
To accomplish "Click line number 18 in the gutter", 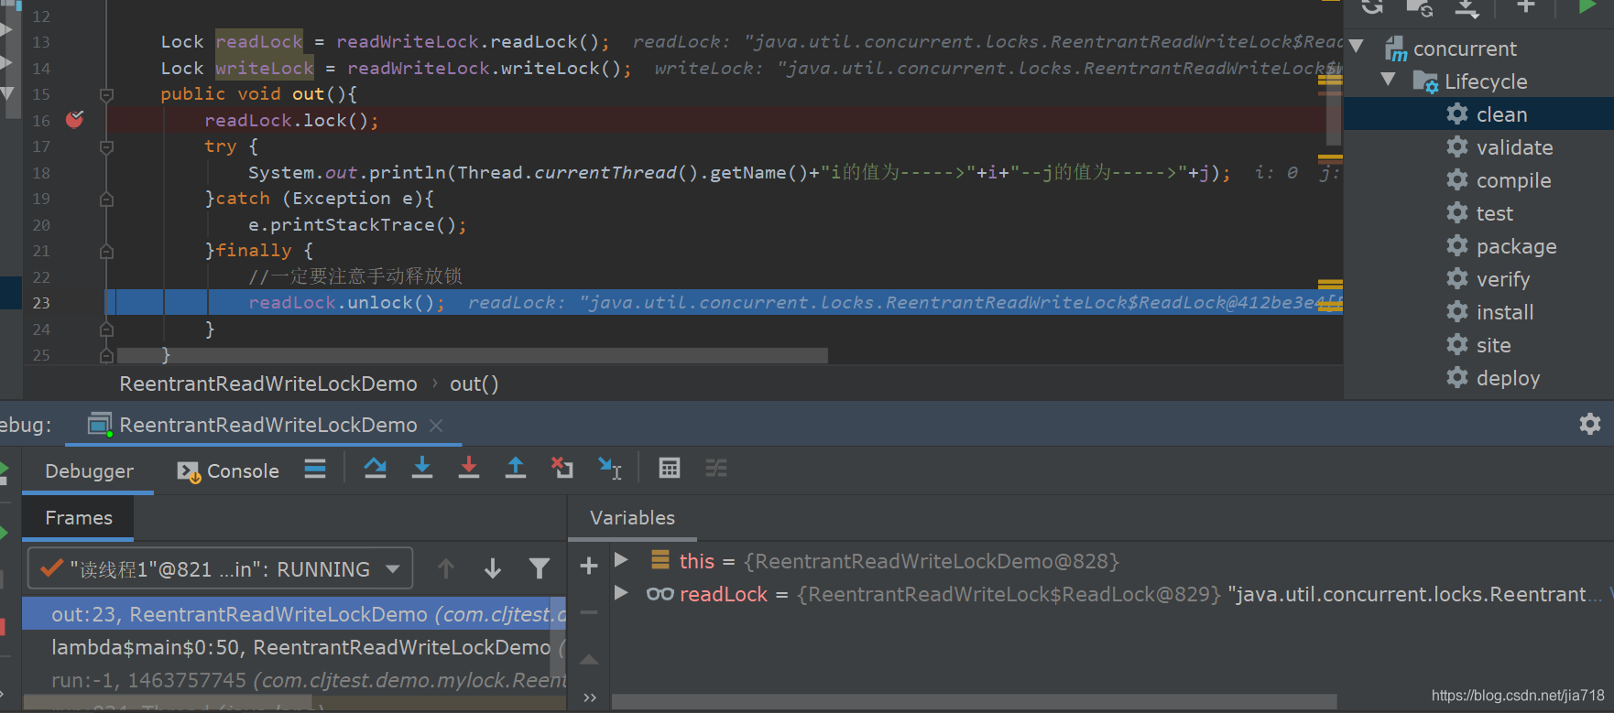I will click(x=41, y=173).
